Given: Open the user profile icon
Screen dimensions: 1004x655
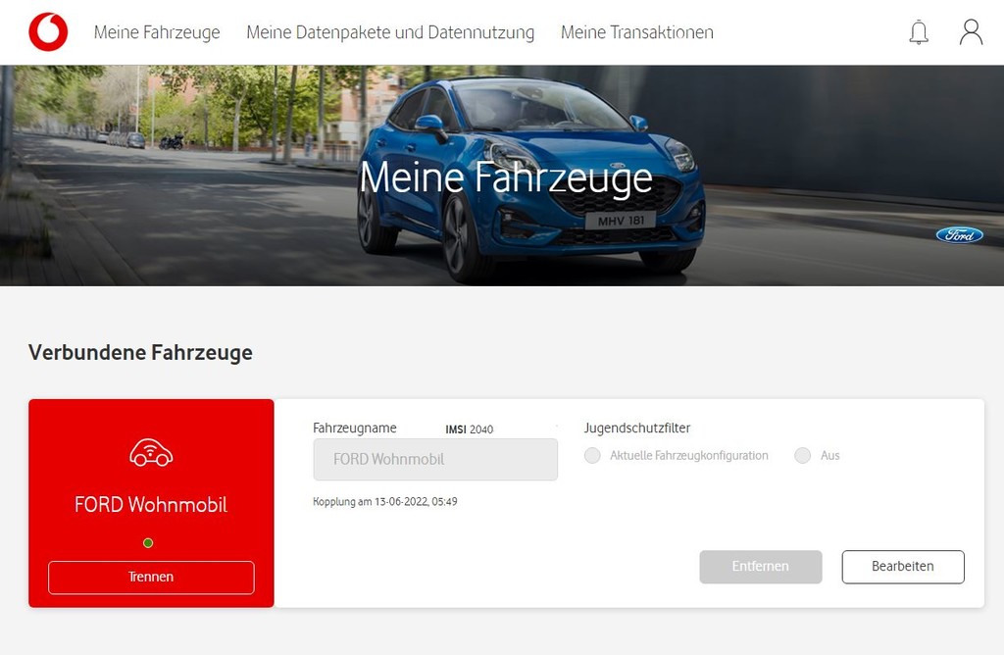Looking at the screenshot, I should tap(971, 32).
